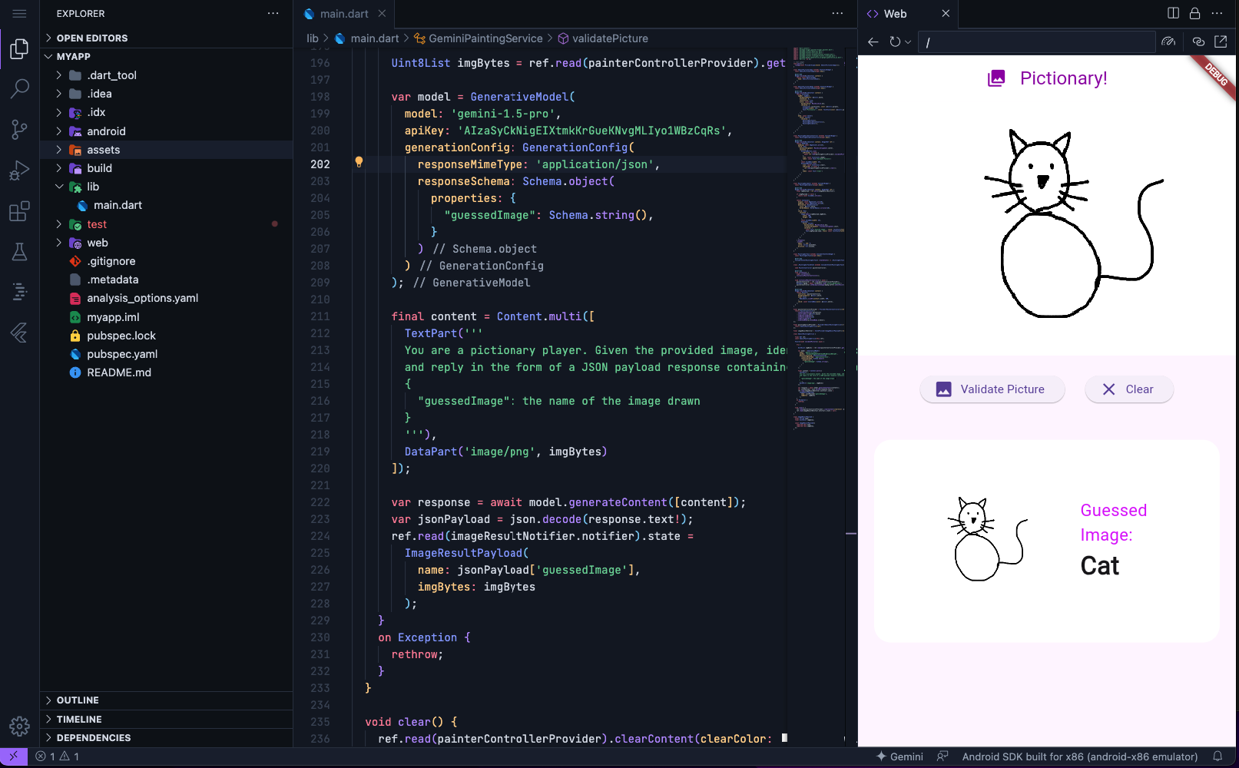Screen dimensions: 1239x768
Task: Select the Flutter sidebar icon
Action: point(19,333)
